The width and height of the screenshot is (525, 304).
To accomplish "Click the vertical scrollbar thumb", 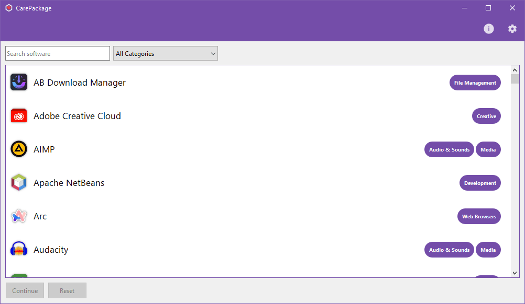I will [x=515, y=79].
